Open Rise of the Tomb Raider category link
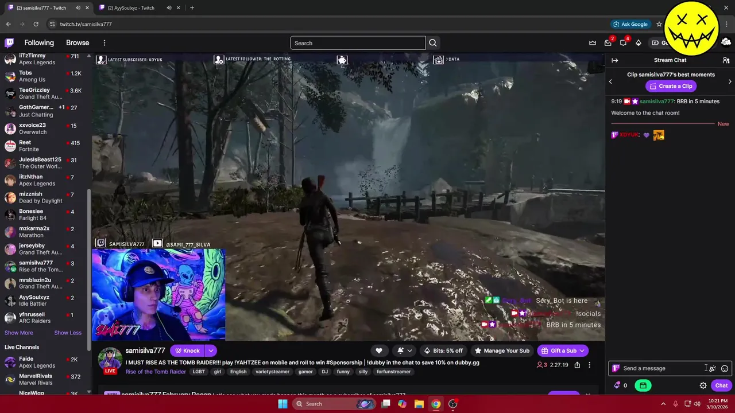The image size is (735, 413). click(156, 372)
